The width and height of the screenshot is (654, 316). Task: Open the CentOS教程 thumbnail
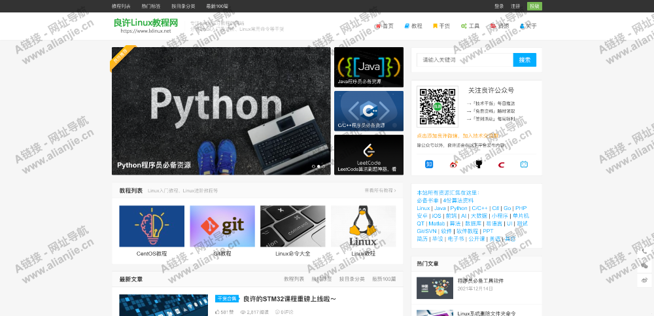click(152, 226)
